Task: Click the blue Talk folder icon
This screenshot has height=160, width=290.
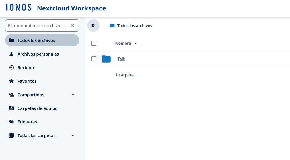Action: coord(106,59)
